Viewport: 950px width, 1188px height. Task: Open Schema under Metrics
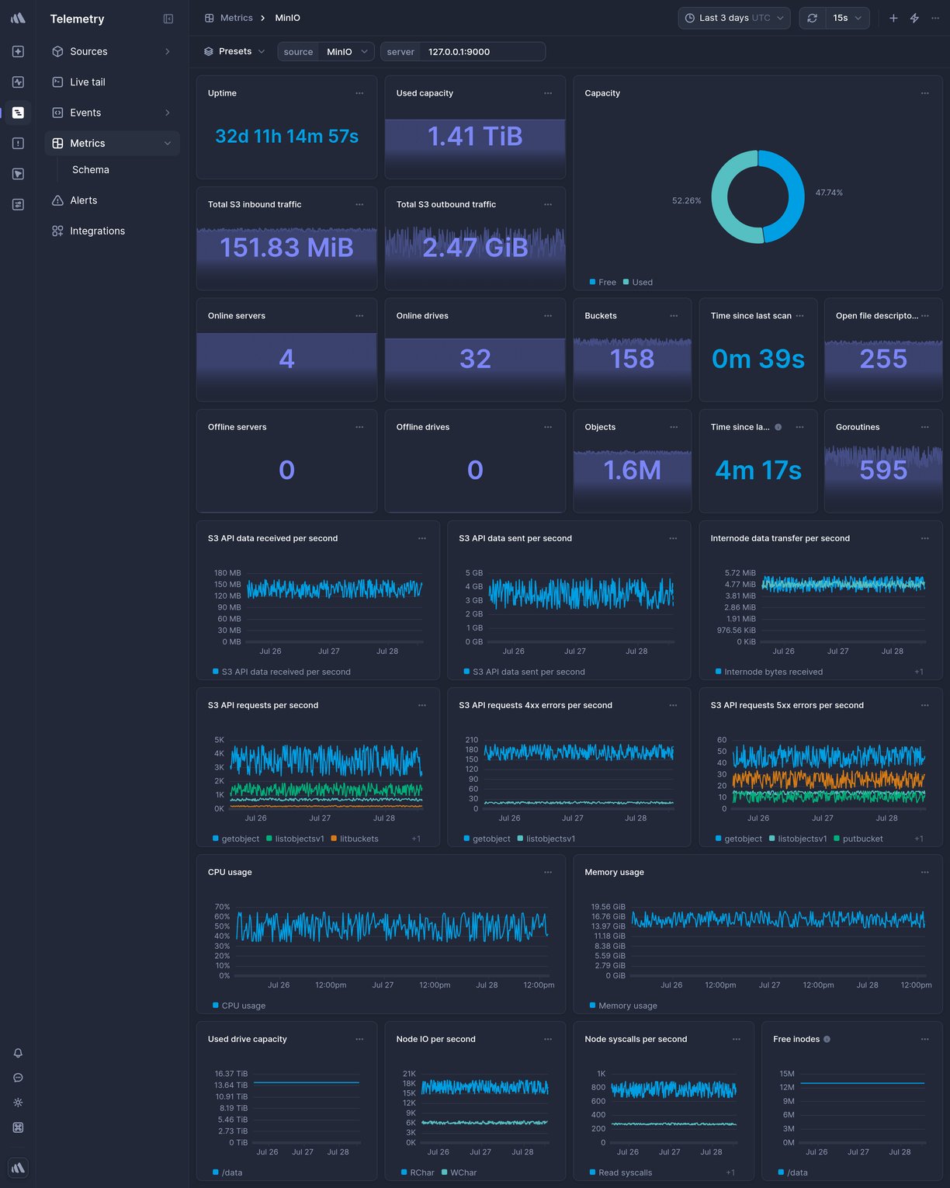pyautogui.click(x=91, y=169)
